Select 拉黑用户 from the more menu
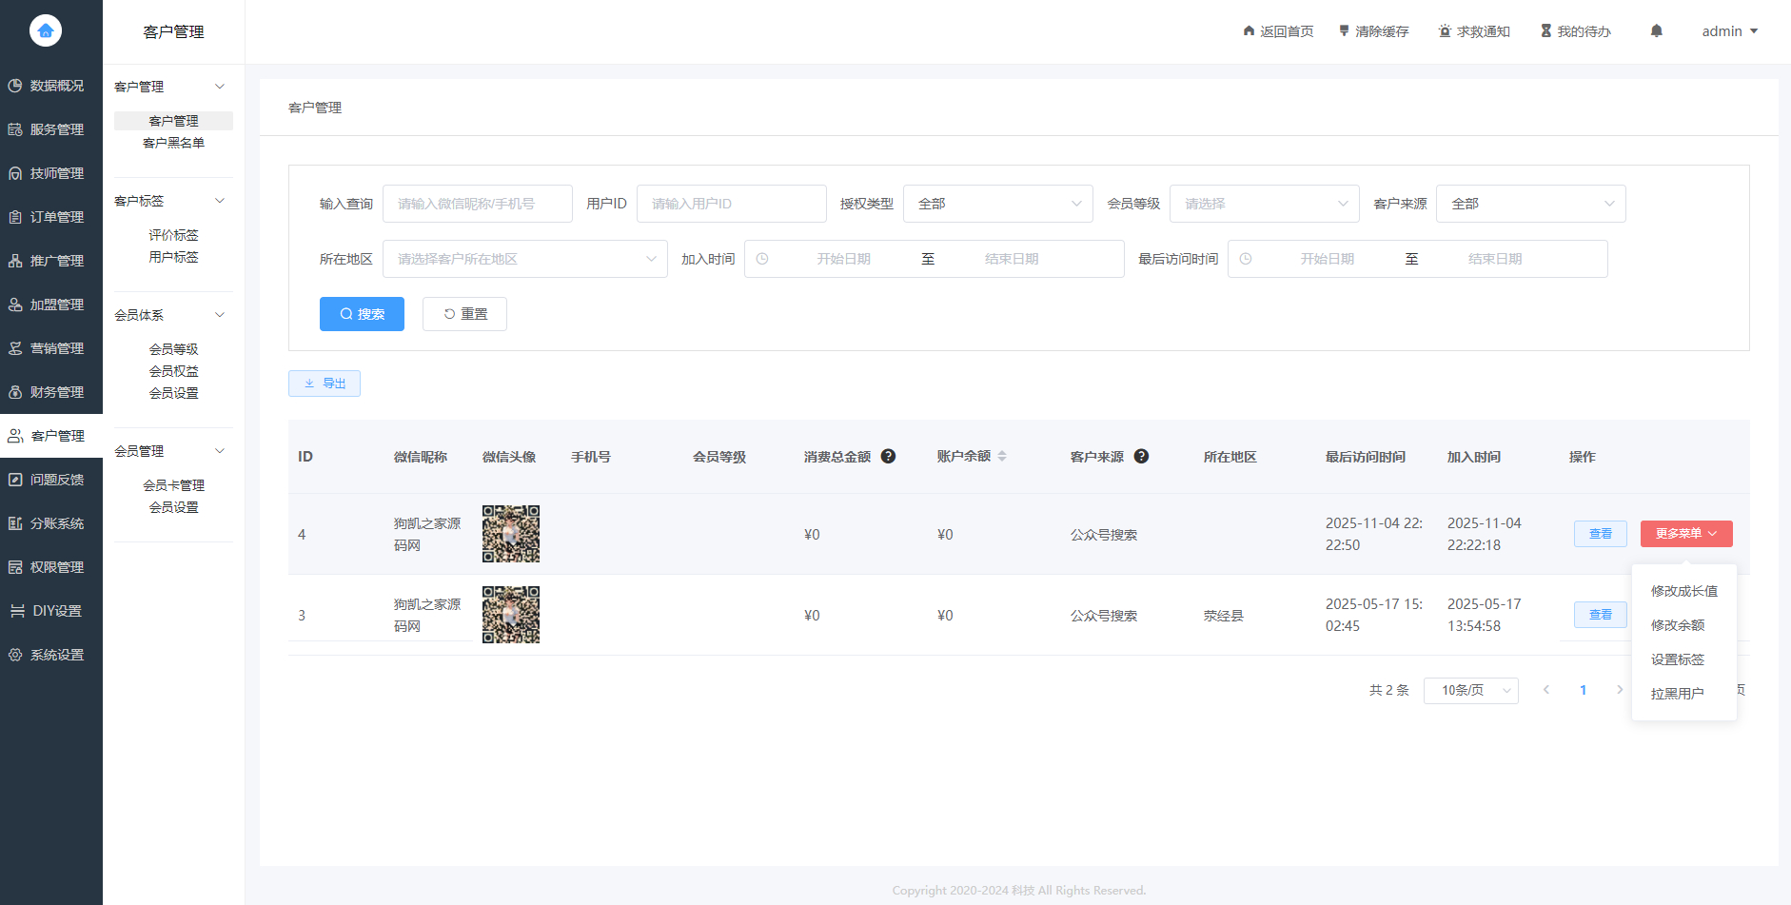Screen dimensions: 1791x905 [1678, 693]
